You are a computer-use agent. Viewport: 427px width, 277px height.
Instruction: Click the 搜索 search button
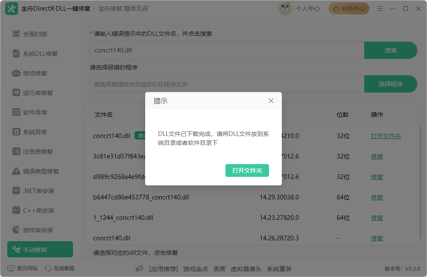(391, 50)
